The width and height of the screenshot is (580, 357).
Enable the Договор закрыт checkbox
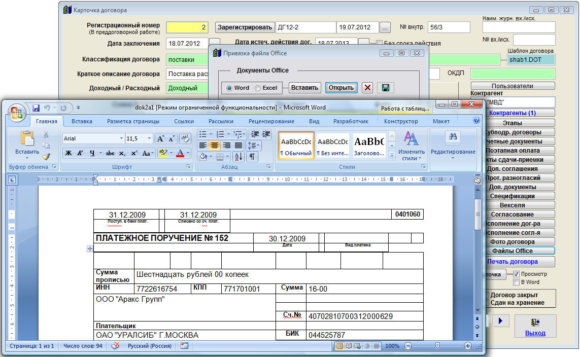pos(487,295)
